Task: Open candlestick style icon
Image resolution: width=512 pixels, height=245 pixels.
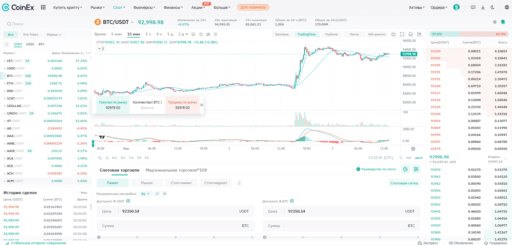Action: tap(208, 34)
